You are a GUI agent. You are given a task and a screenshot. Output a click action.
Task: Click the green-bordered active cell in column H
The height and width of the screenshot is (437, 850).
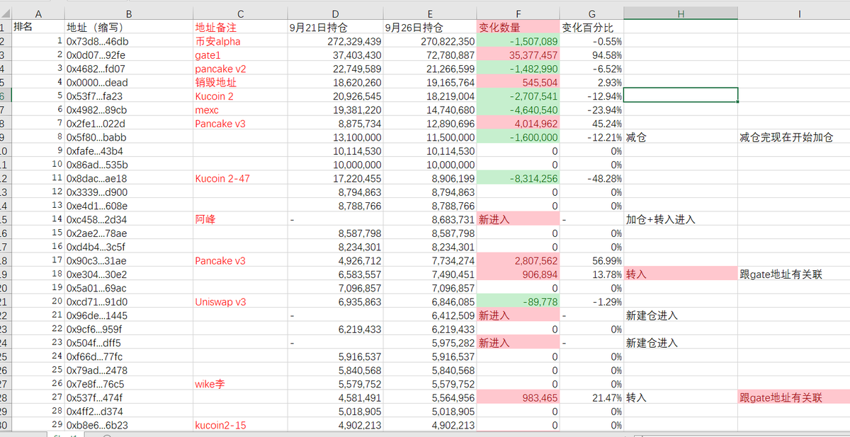pos(681,95)
